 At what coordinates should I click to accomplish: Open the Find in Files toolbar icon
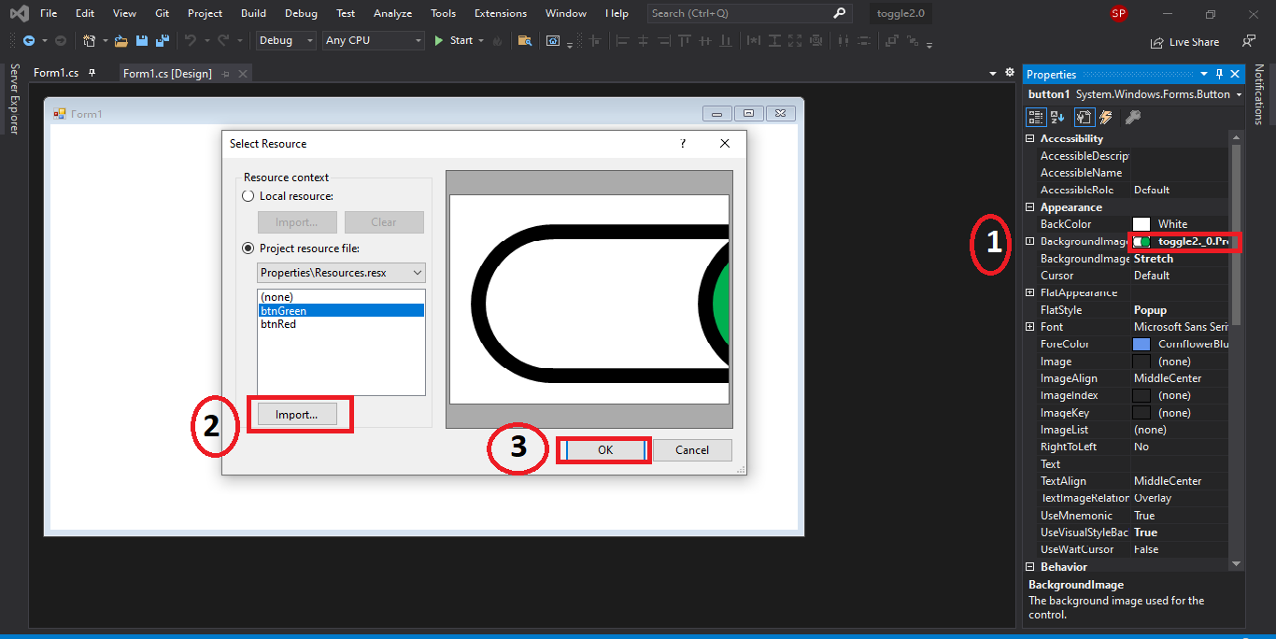click(x=525, y=41)
